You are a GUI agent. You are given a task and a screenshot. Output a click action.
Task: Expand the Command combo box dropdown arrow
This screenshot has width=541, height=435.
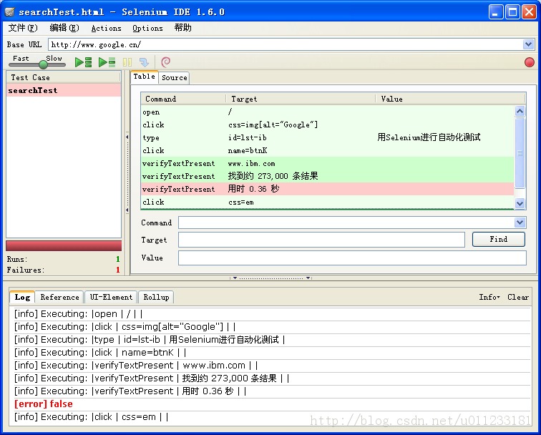tap(520, 223)
